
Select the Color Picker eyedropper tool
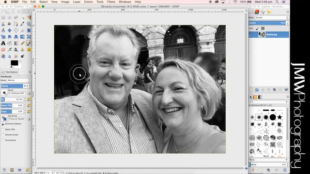point(23,24)
